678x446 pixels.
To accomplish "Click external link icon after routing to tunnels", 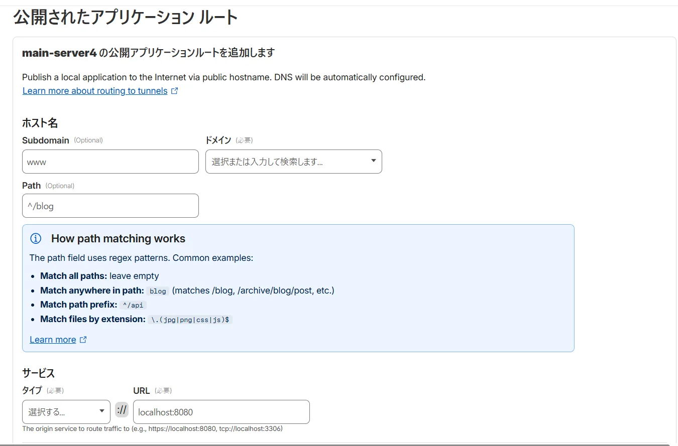I will (175, 91).
